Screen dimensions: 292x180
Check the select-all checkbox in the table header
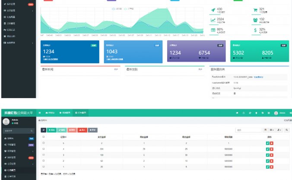(x=44, y=137)
